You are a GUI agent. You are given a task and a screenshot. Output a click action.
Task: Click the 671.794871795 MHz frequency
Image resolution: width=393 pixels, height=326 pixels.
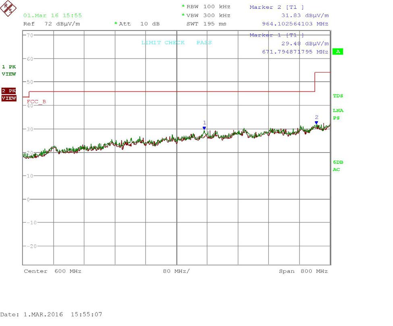[295, 52]
